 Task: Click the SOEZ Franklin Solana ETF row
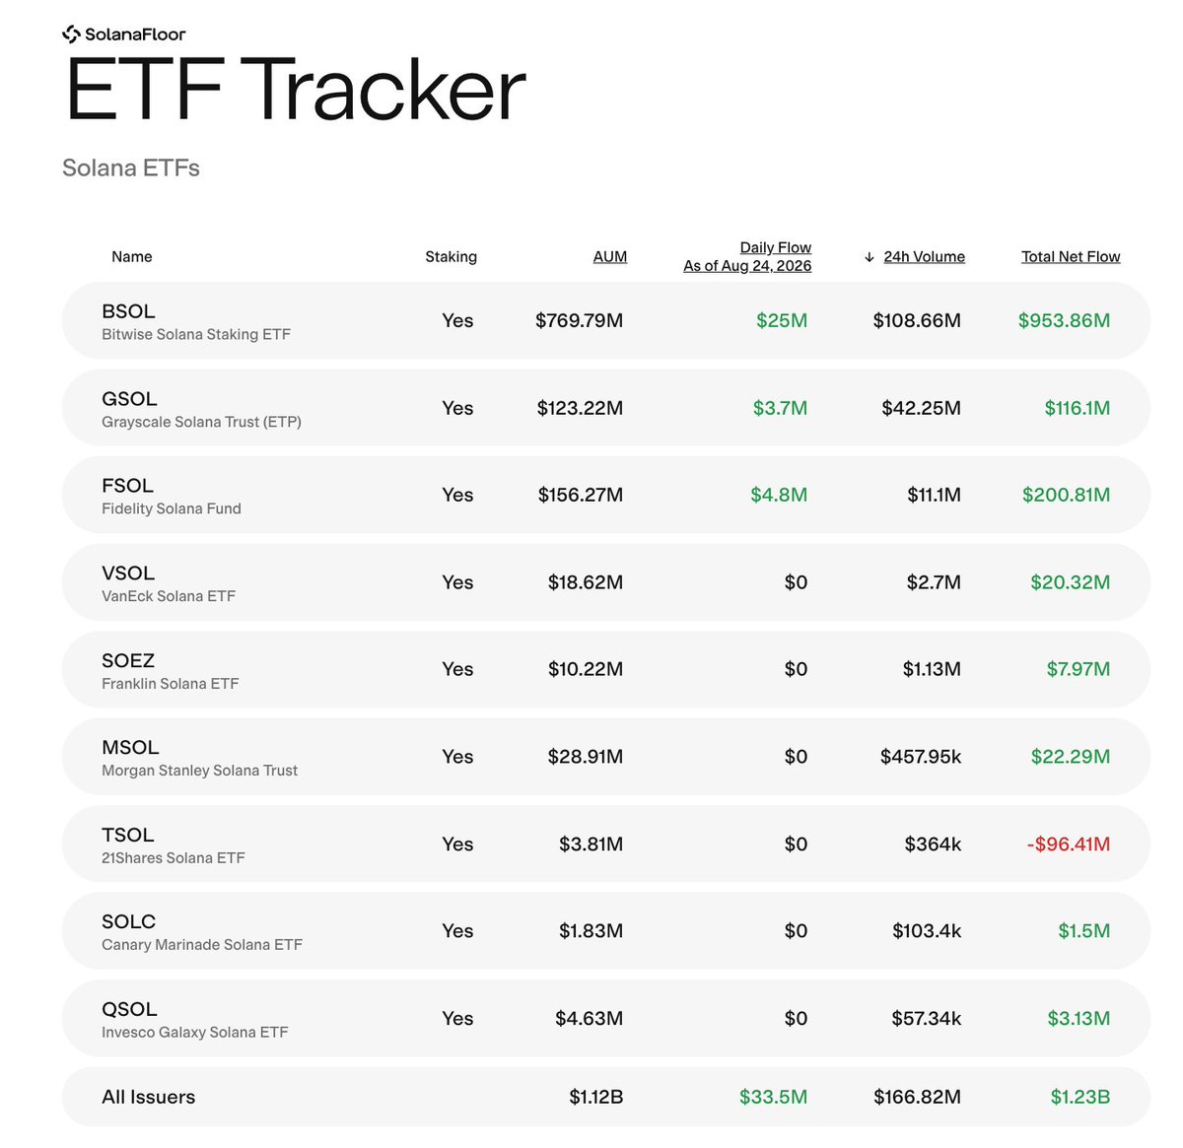click(x=605, y=669)
